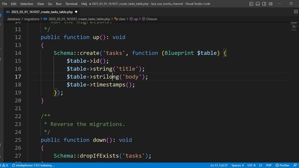Click the 'strilong' text on line 17
The height and width of the screenshot is (168, 299).
click(x=106, y=77)
